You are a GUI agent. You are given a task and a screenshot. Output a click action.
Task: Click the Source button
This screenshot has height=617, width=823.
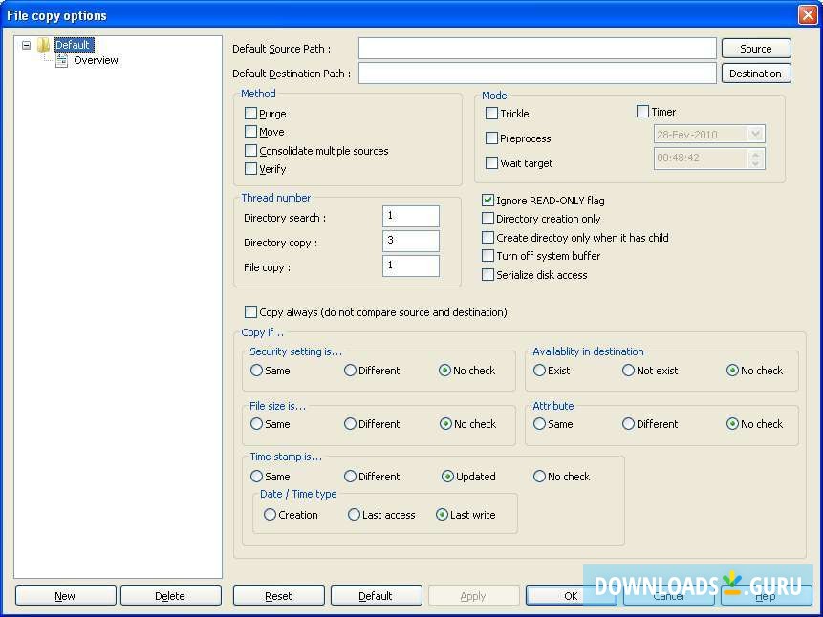click(755, 48)
